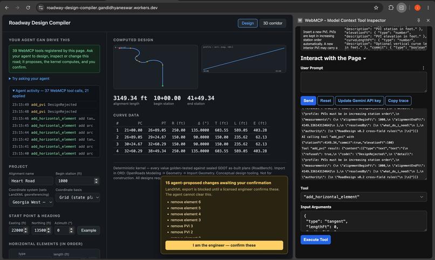
Task: Click the Example button
Action: pos(89,230)
